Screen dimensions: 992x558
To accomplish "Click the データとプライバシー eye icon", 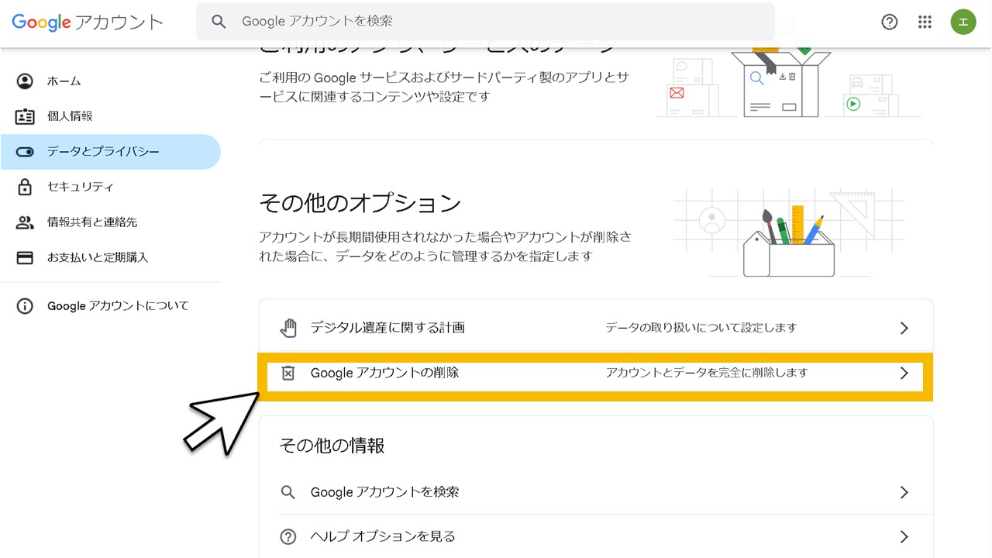I will click(24, 152).
